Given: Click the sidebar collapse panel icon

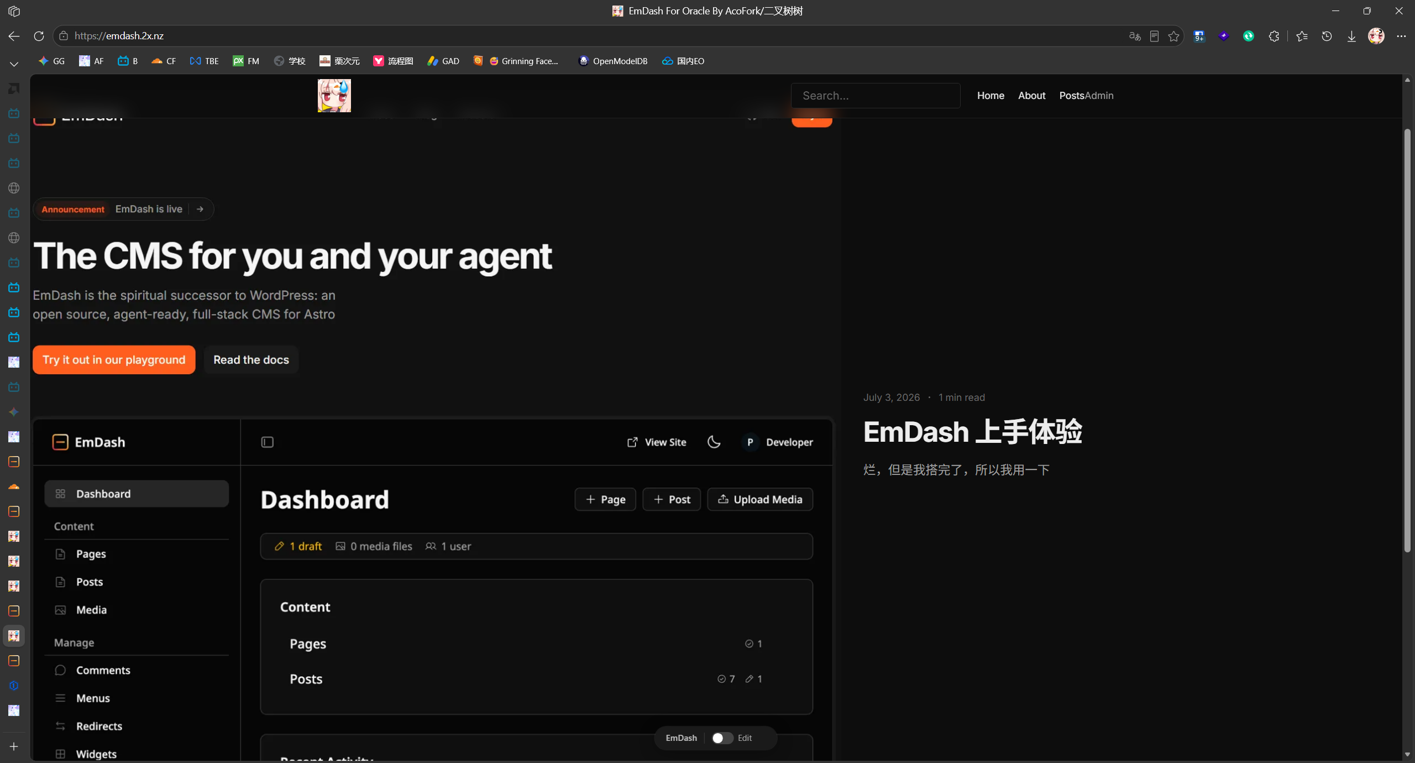Looking at the screenshot, I should (268, 442).
